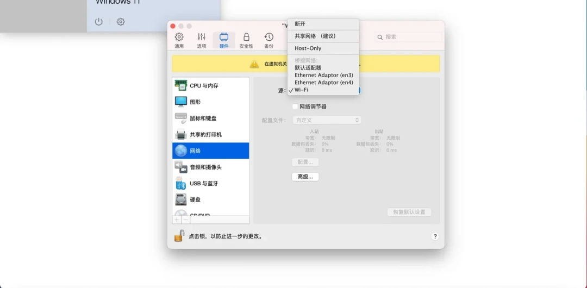The width and height of the screenshot is (587, 288).
Task: Select 图形 (Graphics) in hardware list
Action: [x=211, y=102]
